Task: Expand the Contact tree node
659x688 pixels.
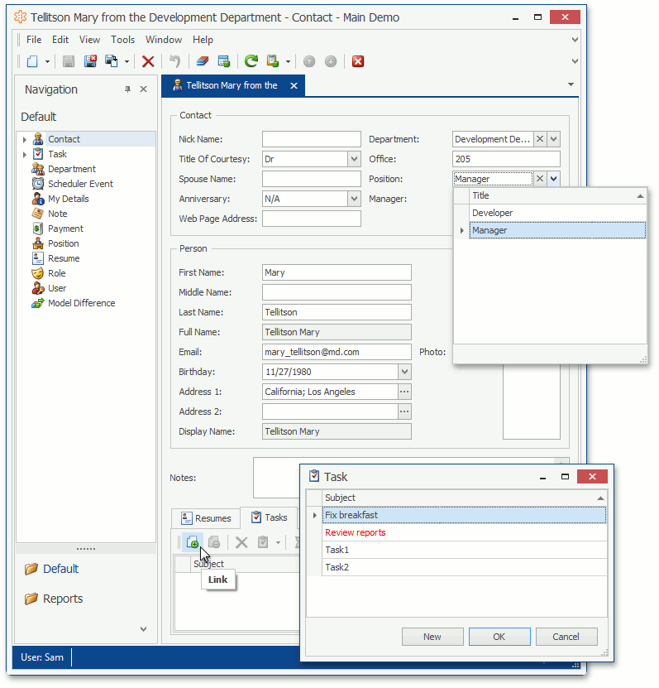Action: tap(25, 140)
